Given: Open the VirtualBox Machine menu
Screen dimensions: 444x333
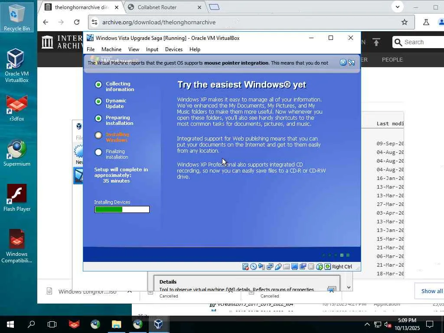Looking at the screenshot, I should pyautogui.click(x=111, y=49).
